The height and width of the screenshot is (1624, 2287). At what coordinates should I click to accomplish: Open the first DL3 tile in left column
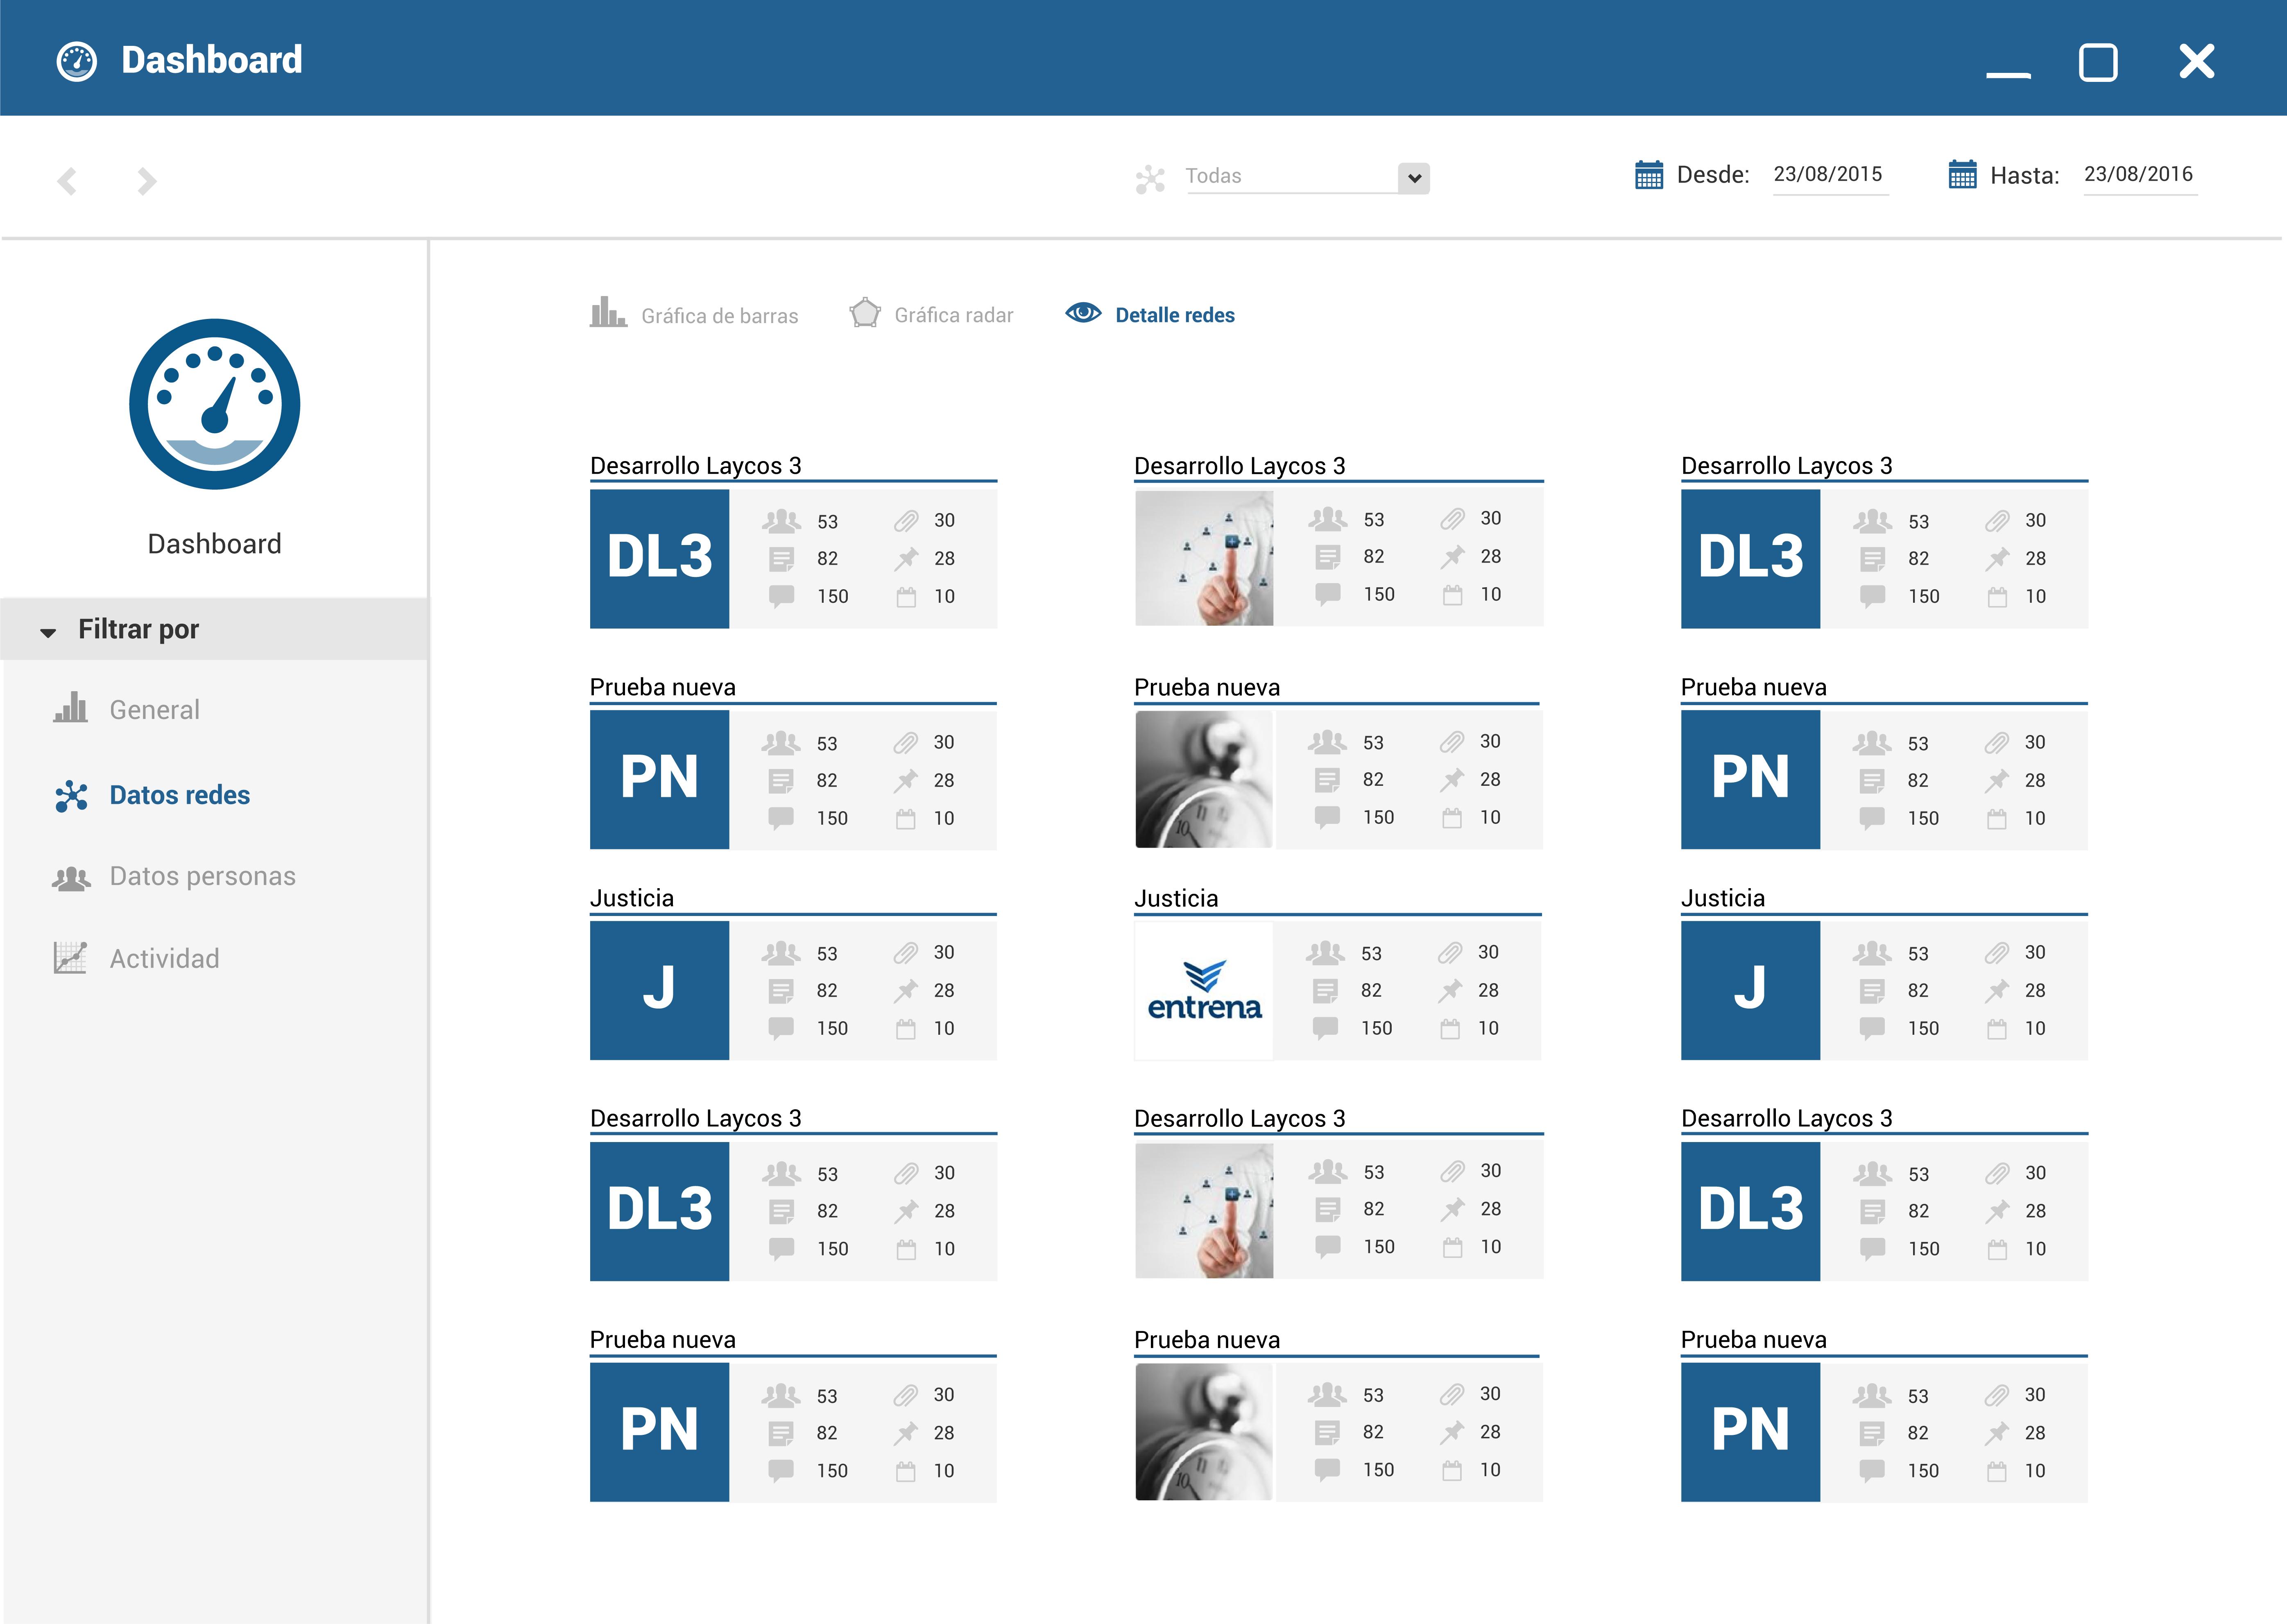coord(659,558)
